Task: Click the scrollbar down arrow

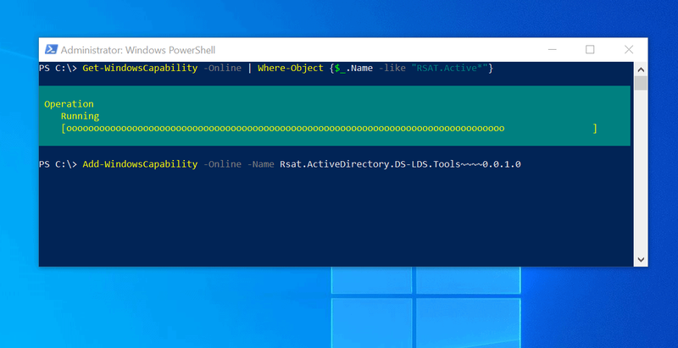Action: (x=641, y=259)
